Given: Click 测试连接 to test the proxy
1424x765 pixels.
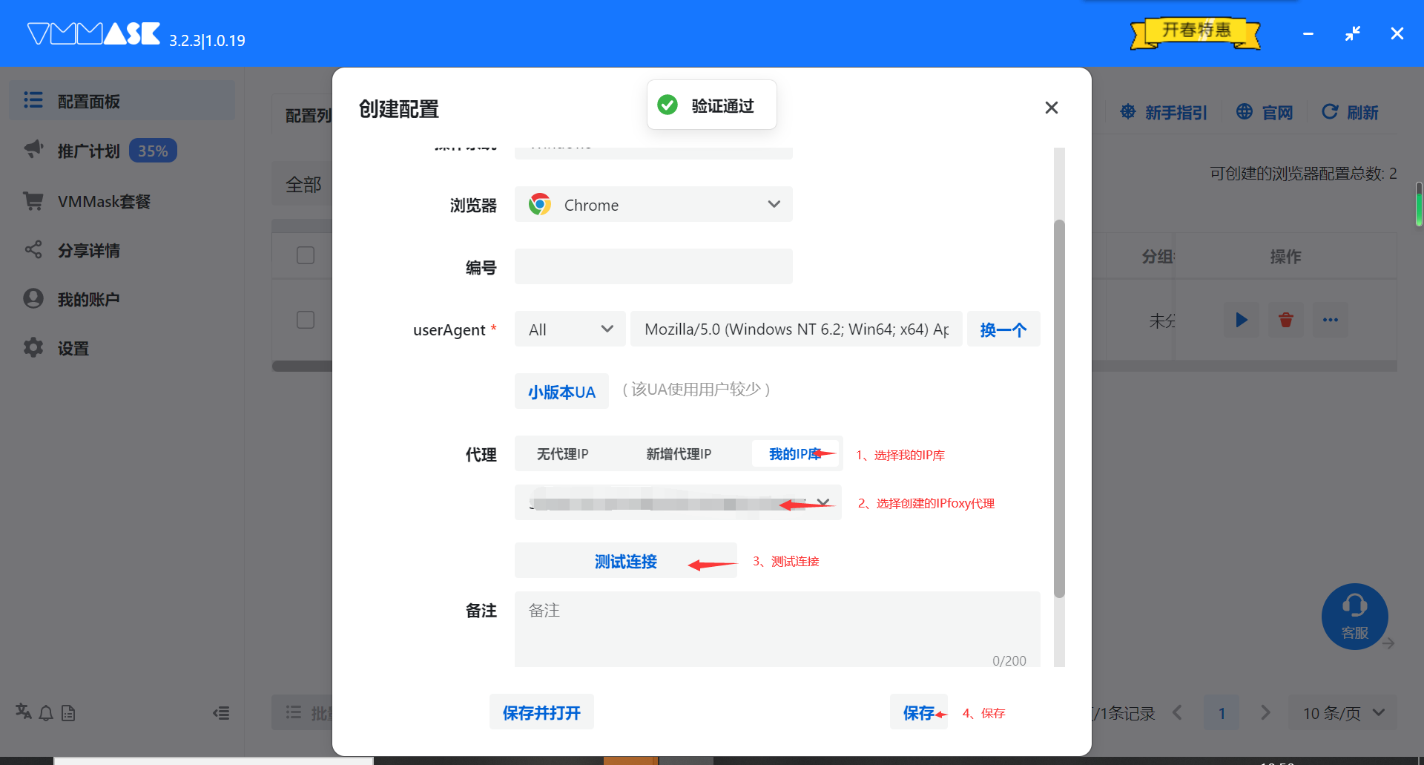Looking at the screenshot, I should 625,561.
